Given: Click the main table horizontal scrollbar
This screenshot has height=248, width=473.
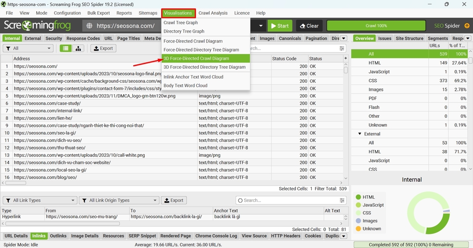Looking at the screenshot, I should (x=16, y=183).
